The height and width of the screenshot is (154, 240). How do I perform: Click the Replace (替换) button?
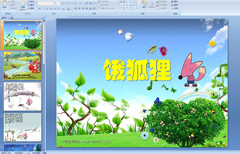tap(177, 5)
